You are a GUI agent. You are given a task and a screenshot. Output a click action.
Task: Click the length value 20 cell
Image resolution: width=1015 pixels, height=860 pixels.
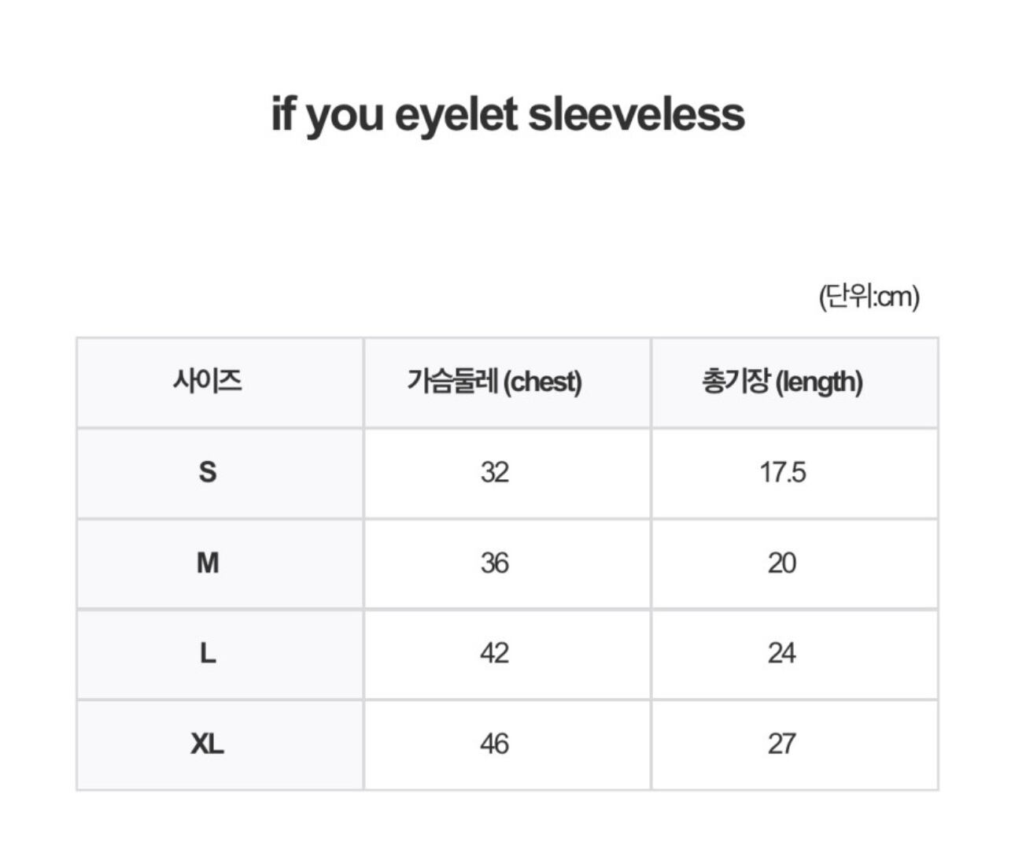click(x=782, y=563)
